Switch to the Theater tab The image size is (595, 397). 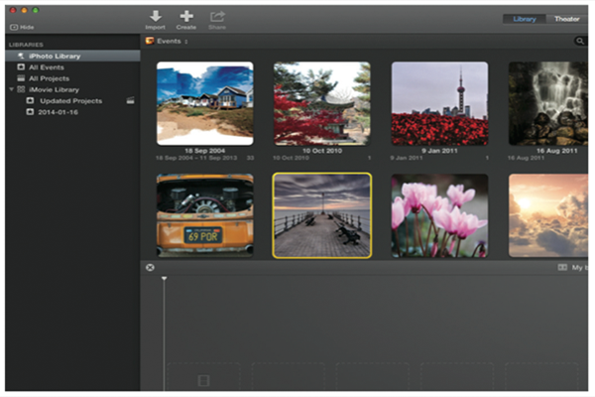[x=566, y=19]
